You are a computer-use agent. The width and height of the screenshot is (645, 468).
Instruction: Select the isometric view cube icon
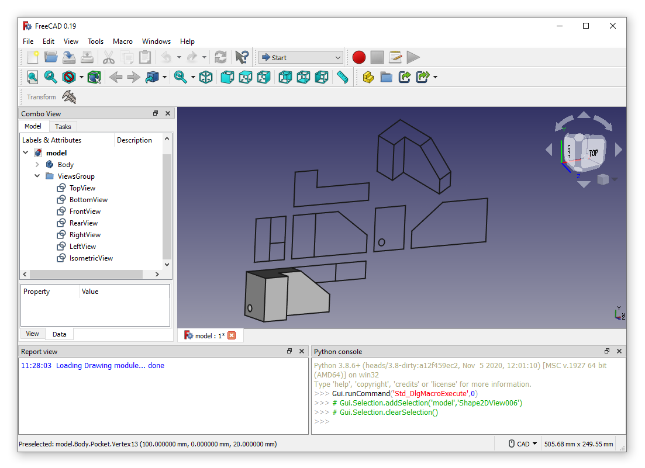[x=206, y=77]
